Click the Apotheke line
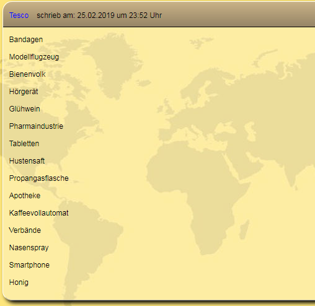Viewport: 315px width, 306px height. [x=25, y=196]
